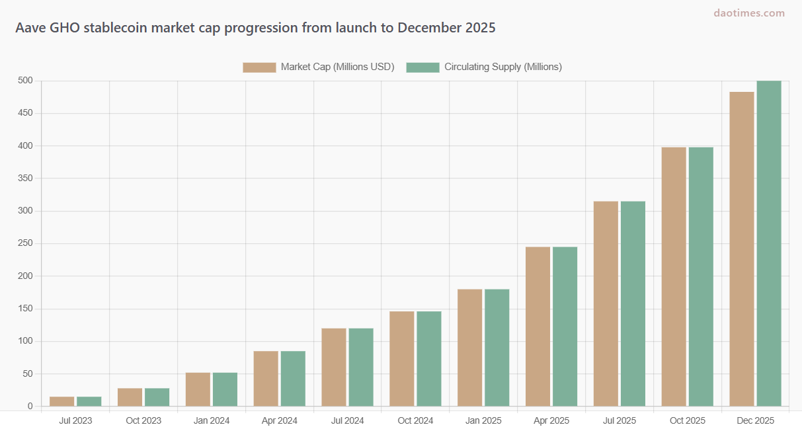Select the Jan 2024 tan Market Cap bar
The image size is (802, 429).
point(198,389)
